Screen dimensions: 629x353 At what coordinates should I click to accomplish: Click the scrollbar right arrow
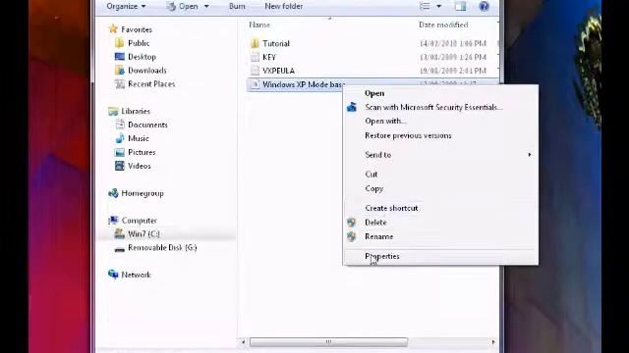[x=493, y=342]
